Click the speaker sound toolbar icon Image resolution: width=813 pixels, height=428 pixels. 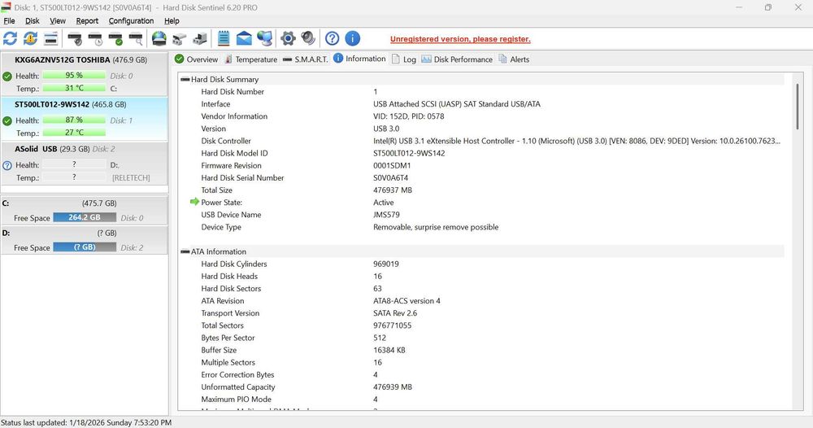click(x=308, y=38)
